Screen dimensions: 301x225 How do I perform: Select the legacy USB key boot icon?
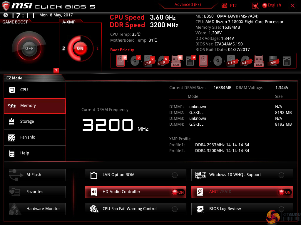pyautogui.click(x=259, y=61)
